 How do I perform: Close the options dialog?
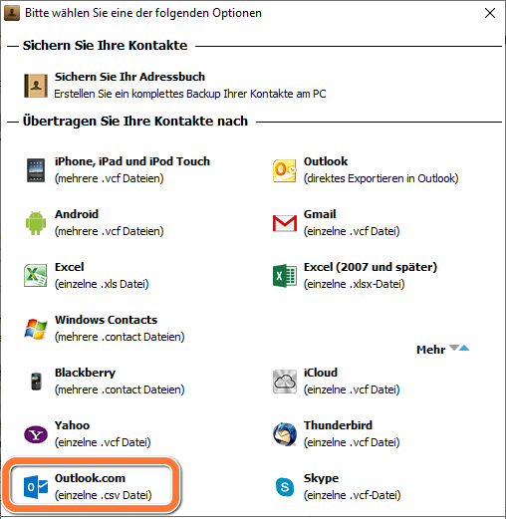click(490, 13)
